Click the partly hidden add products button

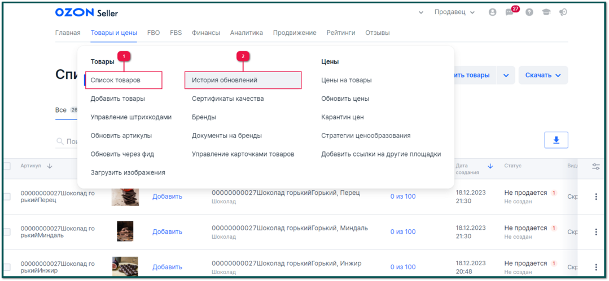point(475,75)
